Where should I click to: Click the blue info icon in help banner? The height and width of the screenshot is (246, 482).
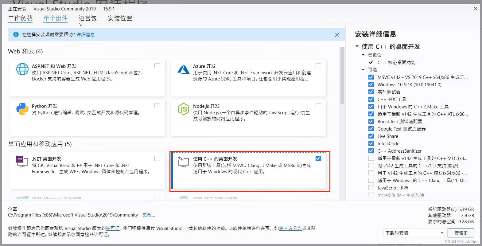point(16,34)
